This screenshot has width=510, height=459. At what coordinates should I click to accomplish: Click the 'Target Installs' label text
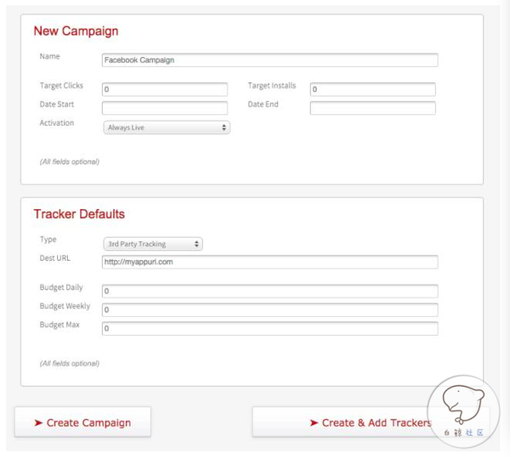(x=273, y=86)
